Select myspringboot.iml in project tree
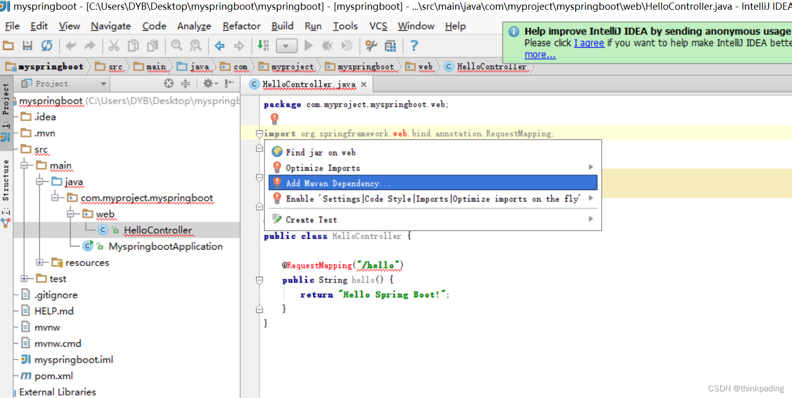 [x=74, y=359]
